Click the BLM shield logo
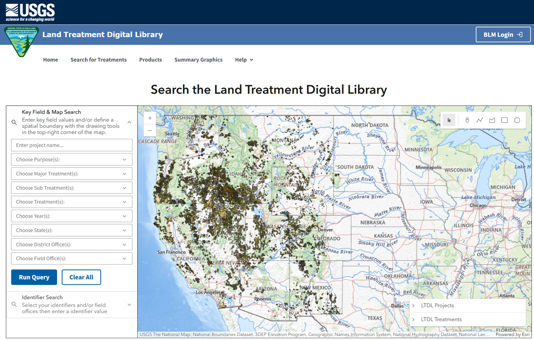The width and height of the screenshot is (534, 340). point(21,41)
